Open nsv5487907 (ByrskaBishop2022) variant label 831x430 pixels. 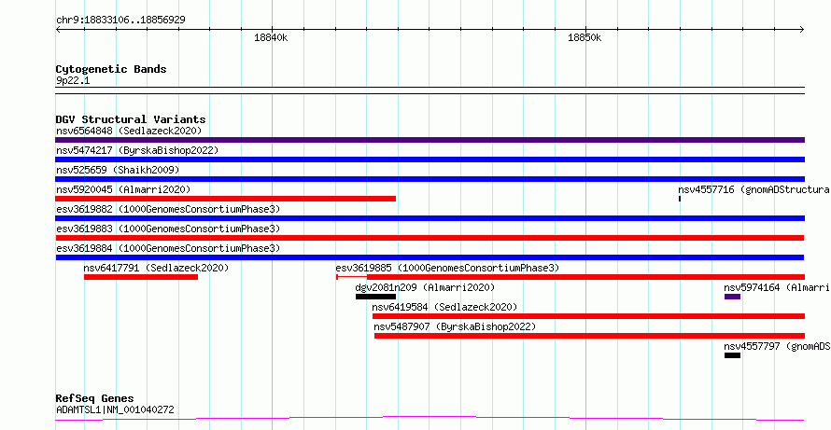point(455,326)
